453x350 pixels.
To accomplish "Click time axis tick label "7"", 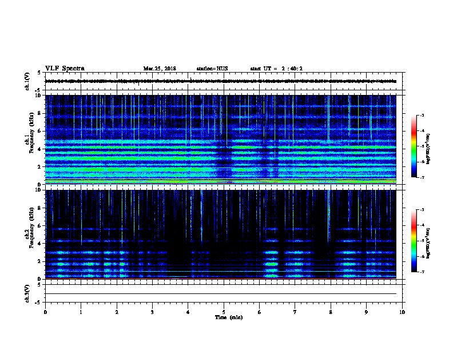I will 295,312.
